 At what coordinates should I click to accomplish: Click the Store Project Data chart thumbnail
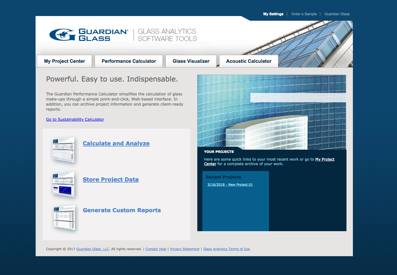tap(64, 185)
